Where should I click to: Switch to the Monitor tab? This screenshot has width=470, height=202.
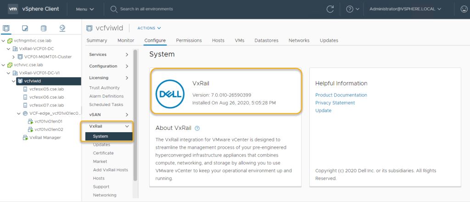pyautogui.click(x=126, y=40)
